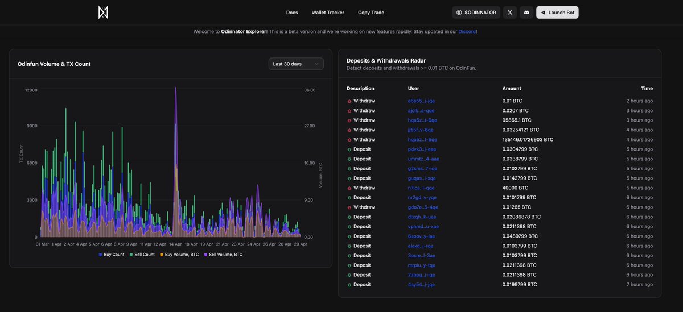The width and height of the screenshot is (683, 312).
Task: Click the deposit icon in the 4sy54..j-jqe row
Action: (x=349, y=285)
